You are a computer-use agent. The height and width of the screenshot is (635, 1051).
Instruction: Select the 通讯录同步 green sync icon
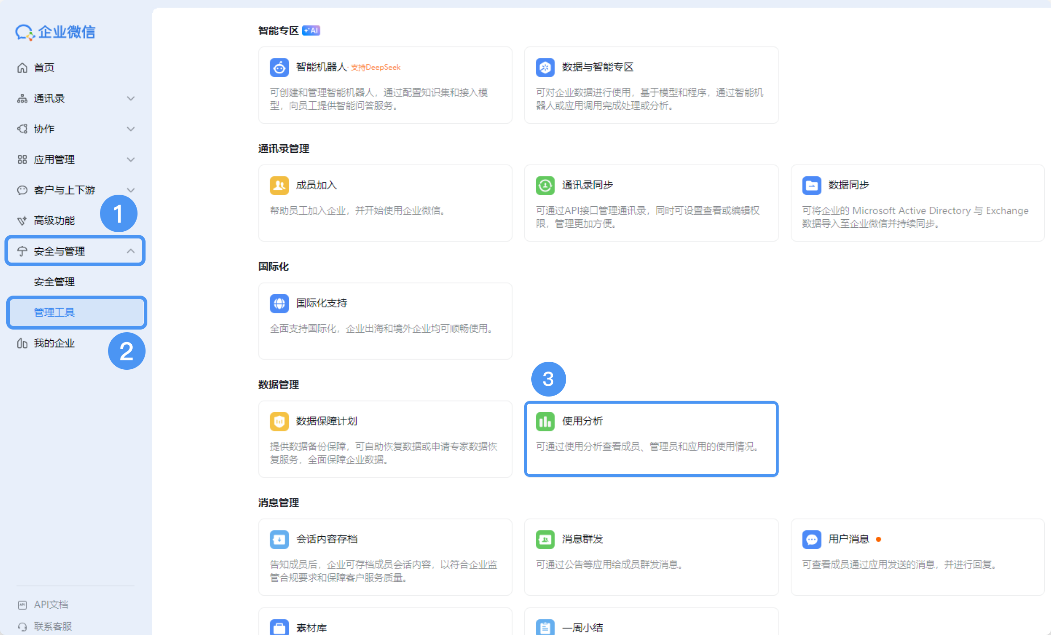point(545,185)
